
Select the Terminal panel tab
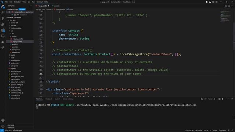39,99
